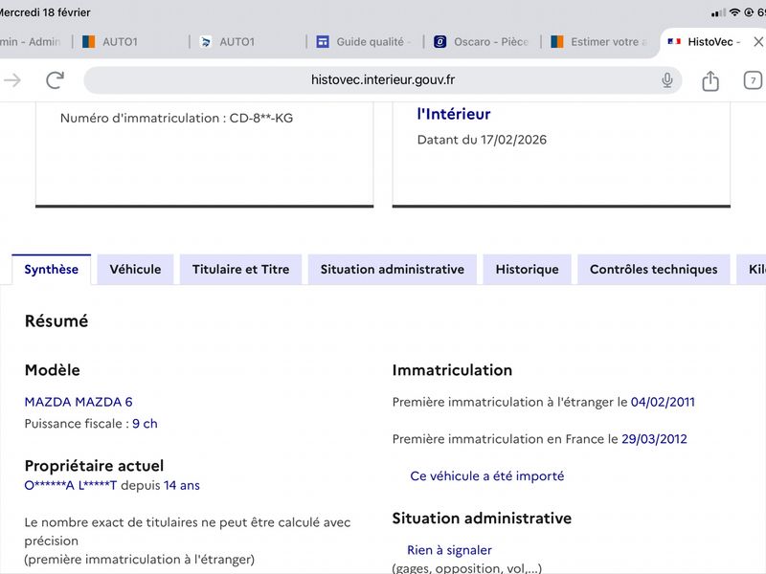Switch to the Oscaro - Pièce tab
766x574 pixels.
[482, 42]
